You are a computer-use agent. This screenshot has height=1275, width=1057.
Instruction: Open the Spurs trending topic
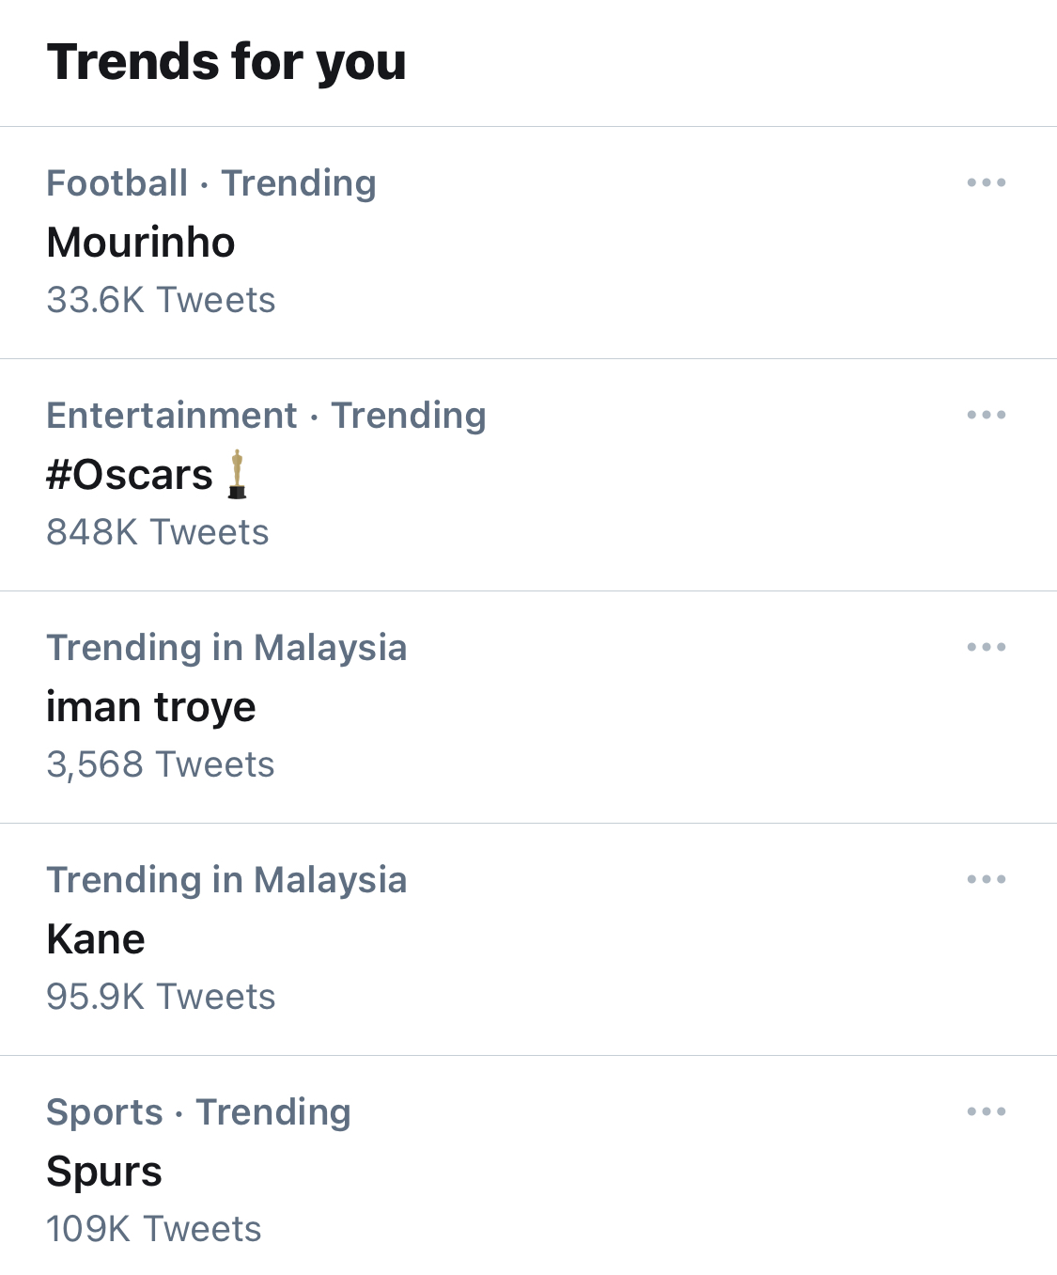pos(104,1172)
